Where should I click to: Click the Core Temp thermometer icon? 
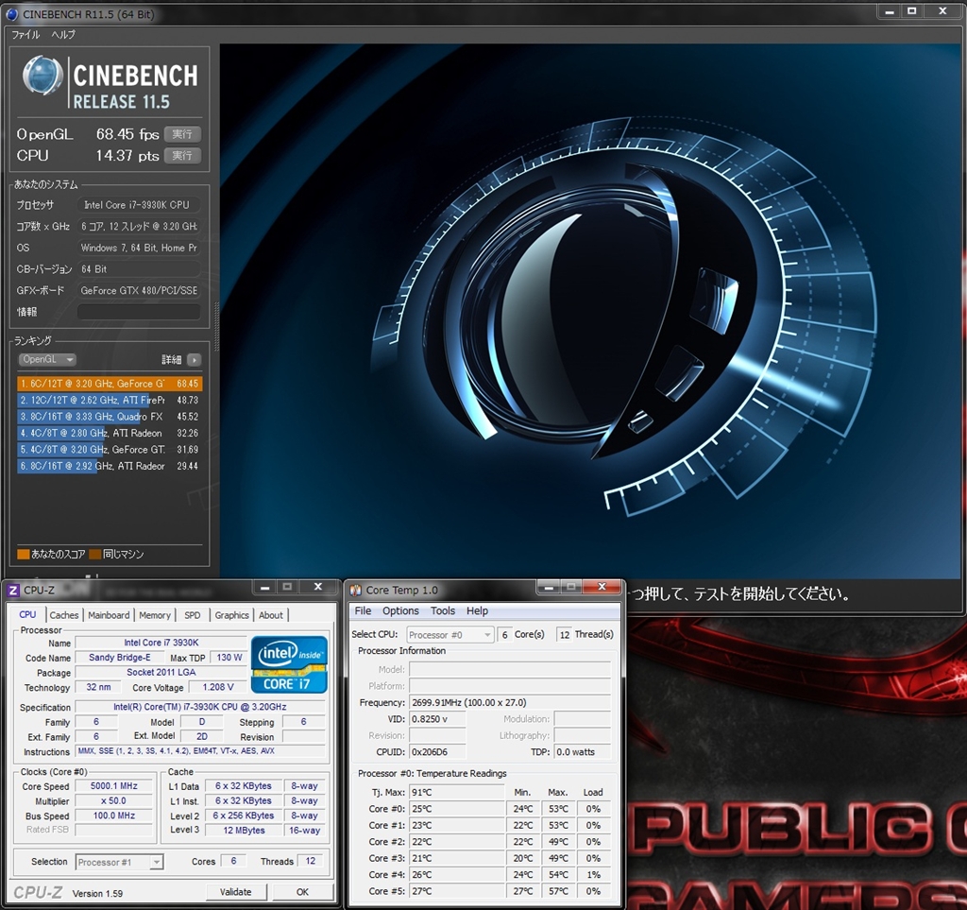[356, 591]
